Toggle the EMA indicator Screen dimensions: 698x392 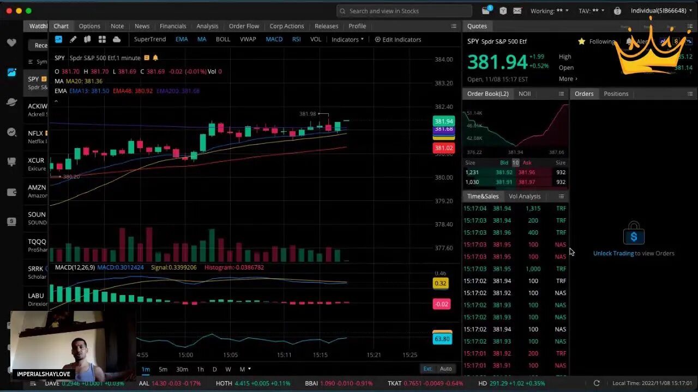point(182,39)
